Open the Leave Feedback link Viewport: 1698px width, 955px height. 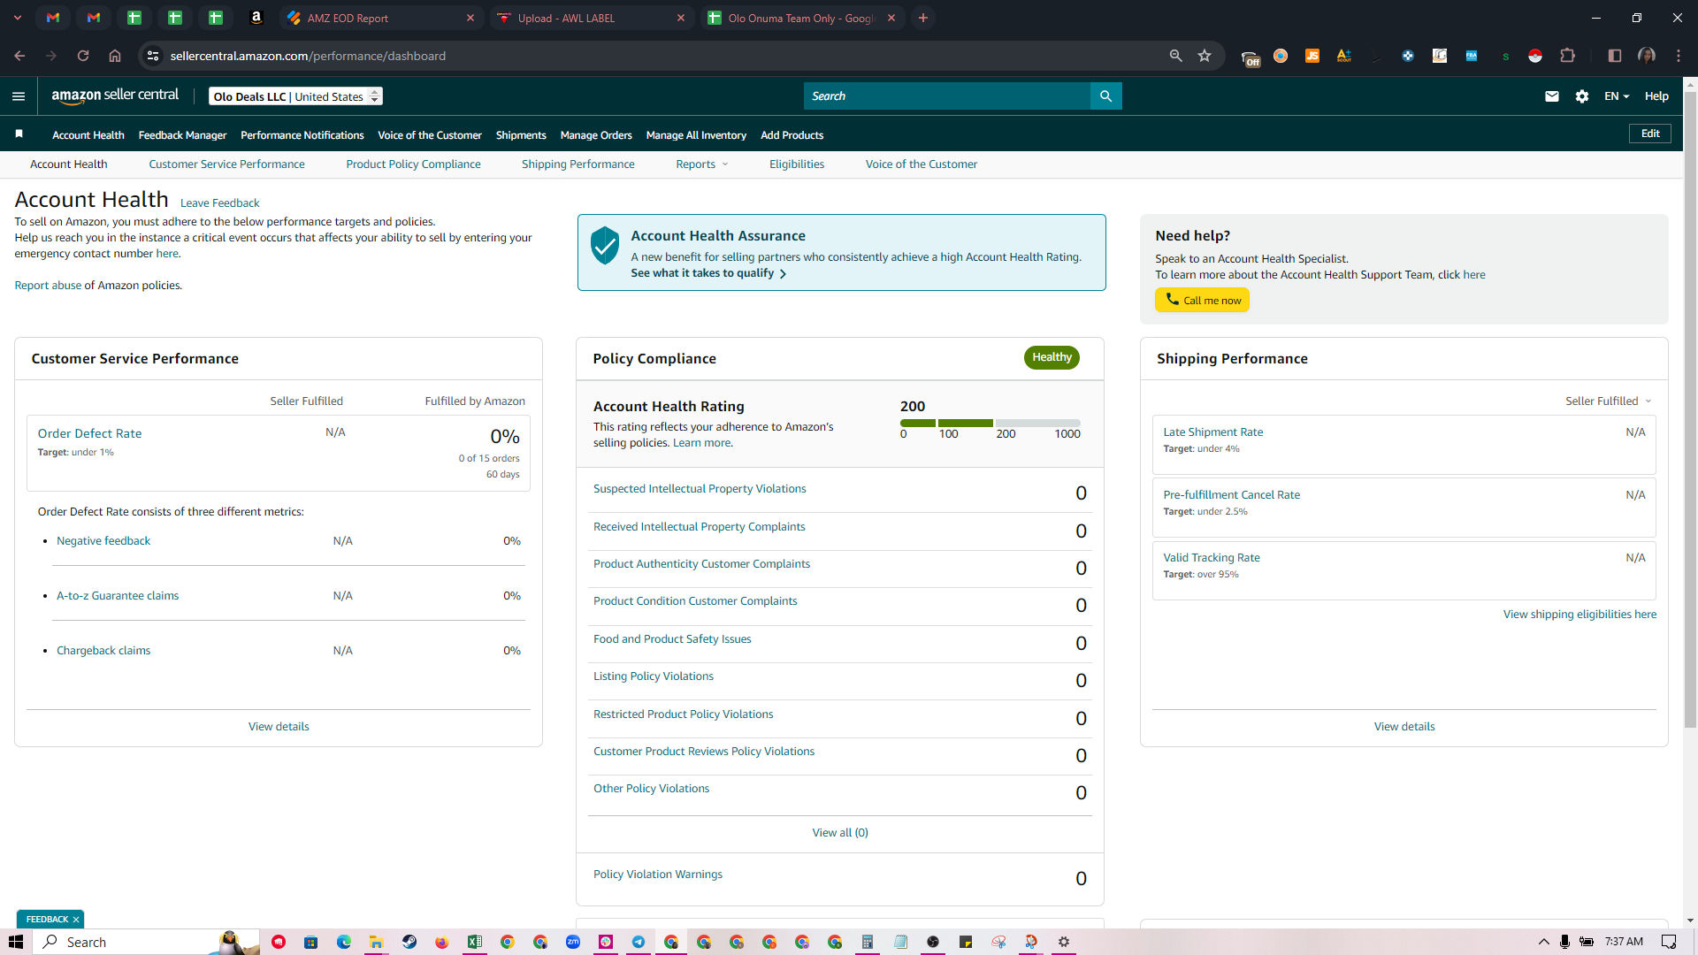219,203
